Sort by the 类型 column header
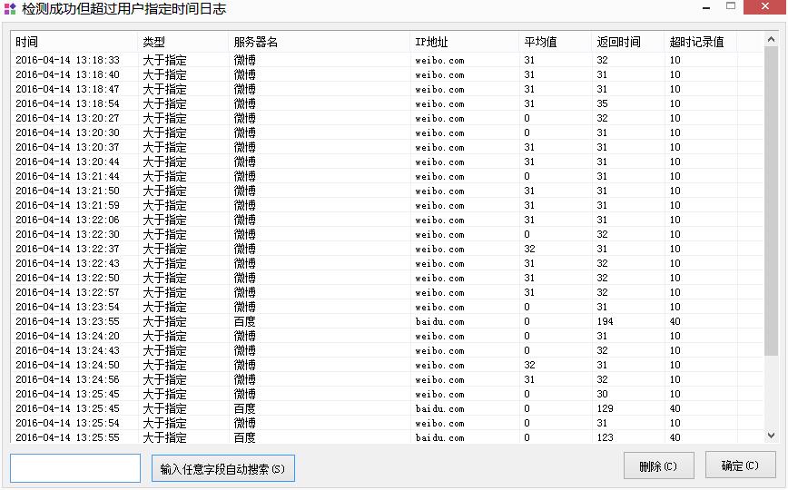 [182, 43]
